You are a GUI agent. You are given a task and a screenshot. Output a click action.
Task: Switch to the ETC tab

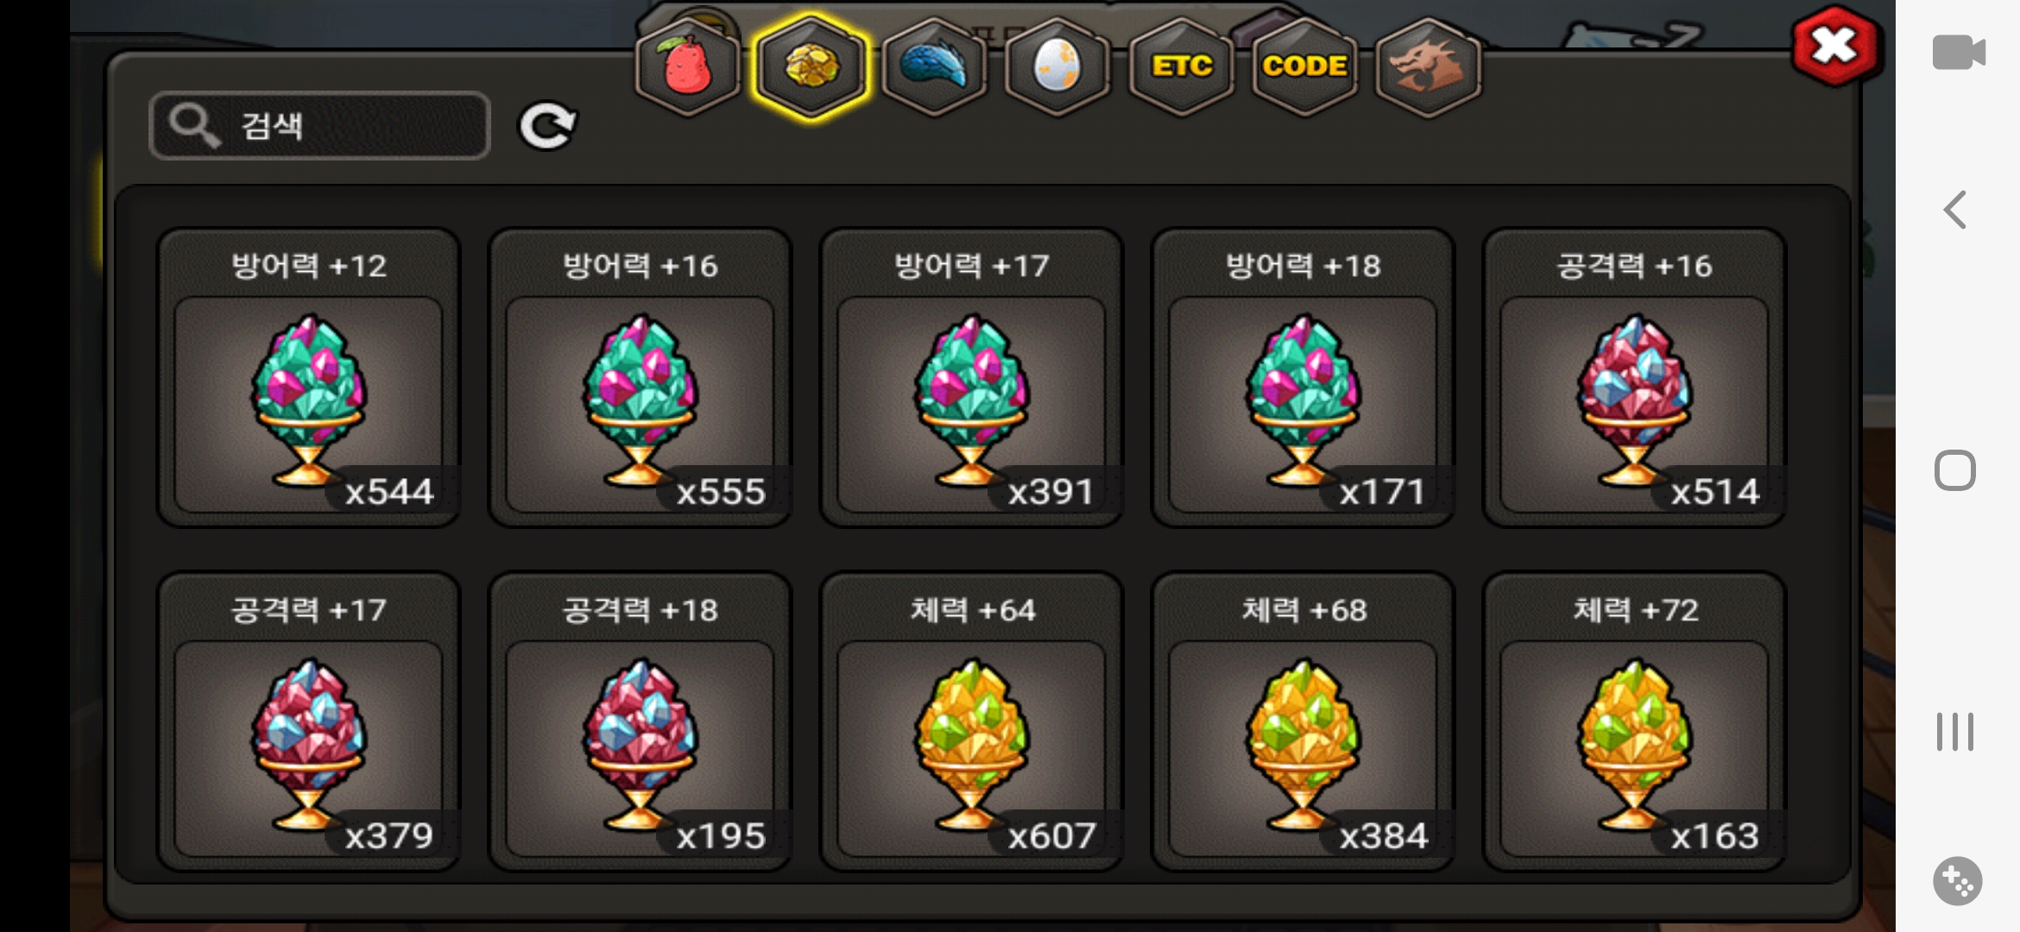pyautogui.click(x=1181, y=67)
